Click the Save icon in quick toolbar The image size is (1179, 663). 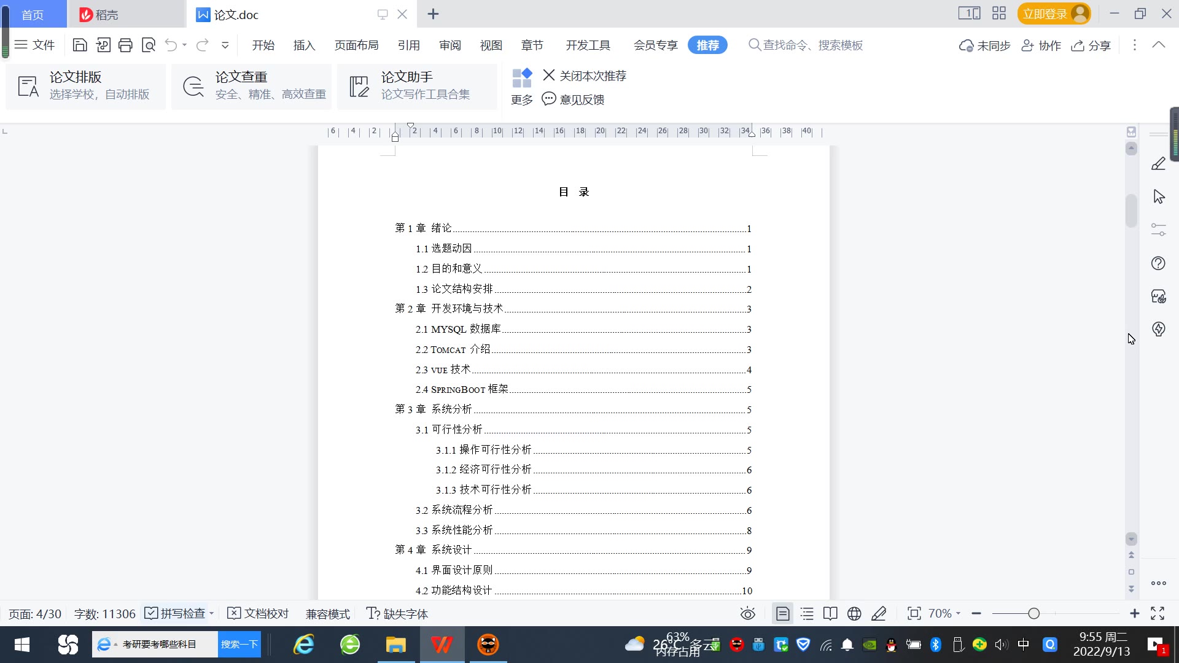click(80, 45)
